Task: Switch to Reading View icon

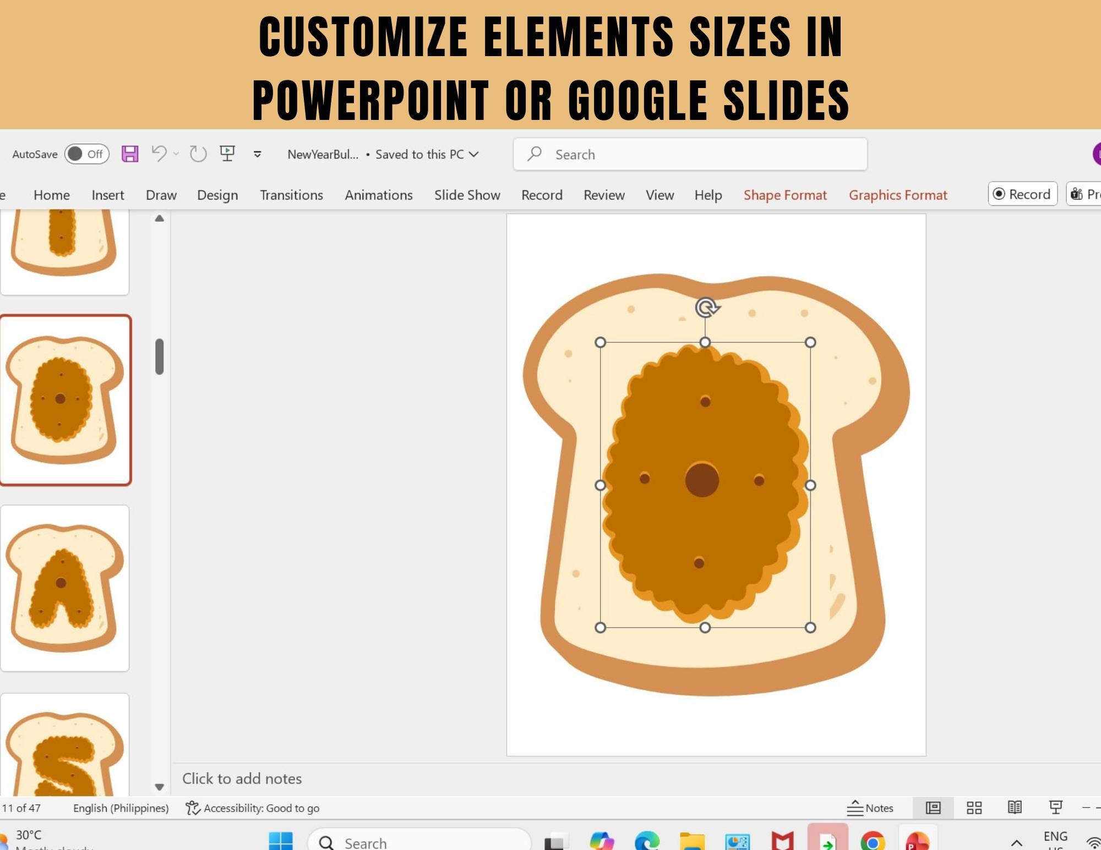Action: pos(1015,808)
